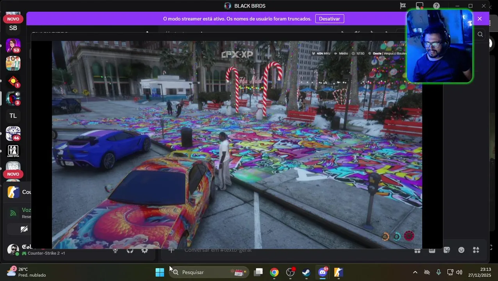Show hidden system tray icons
Viewport: 498px width, 281px height.
pos(415,272)
